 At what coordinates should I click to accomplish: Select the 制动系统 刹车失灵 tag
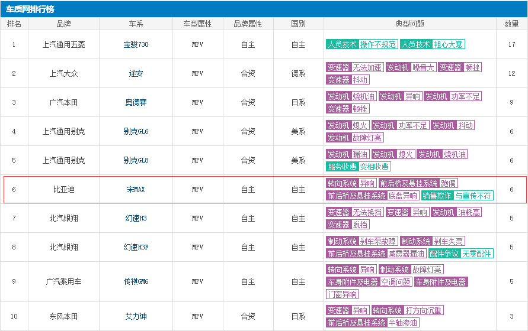433,241
